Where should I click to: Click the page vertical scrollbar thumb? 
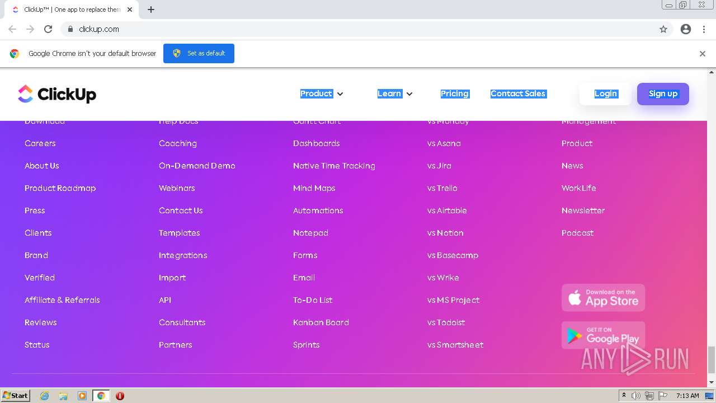712,359
